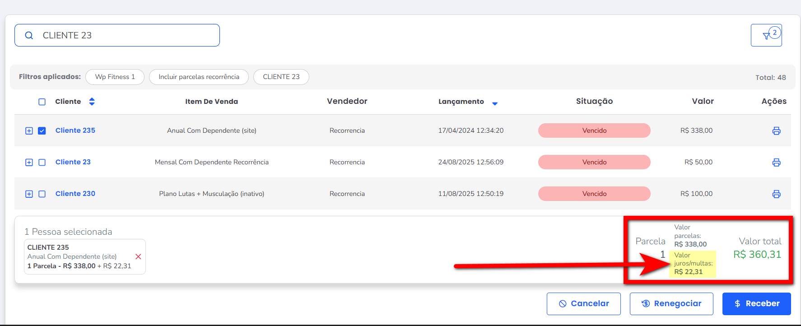Viewport: 801px width, 326px height.
Task: Print the Cliente 235 installment
Action: pos(776,131)
